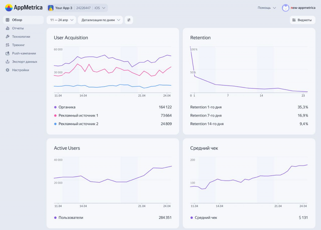Click the Виджеты button
This screenshot has height=230, width=321.
[x=302, y=20]
